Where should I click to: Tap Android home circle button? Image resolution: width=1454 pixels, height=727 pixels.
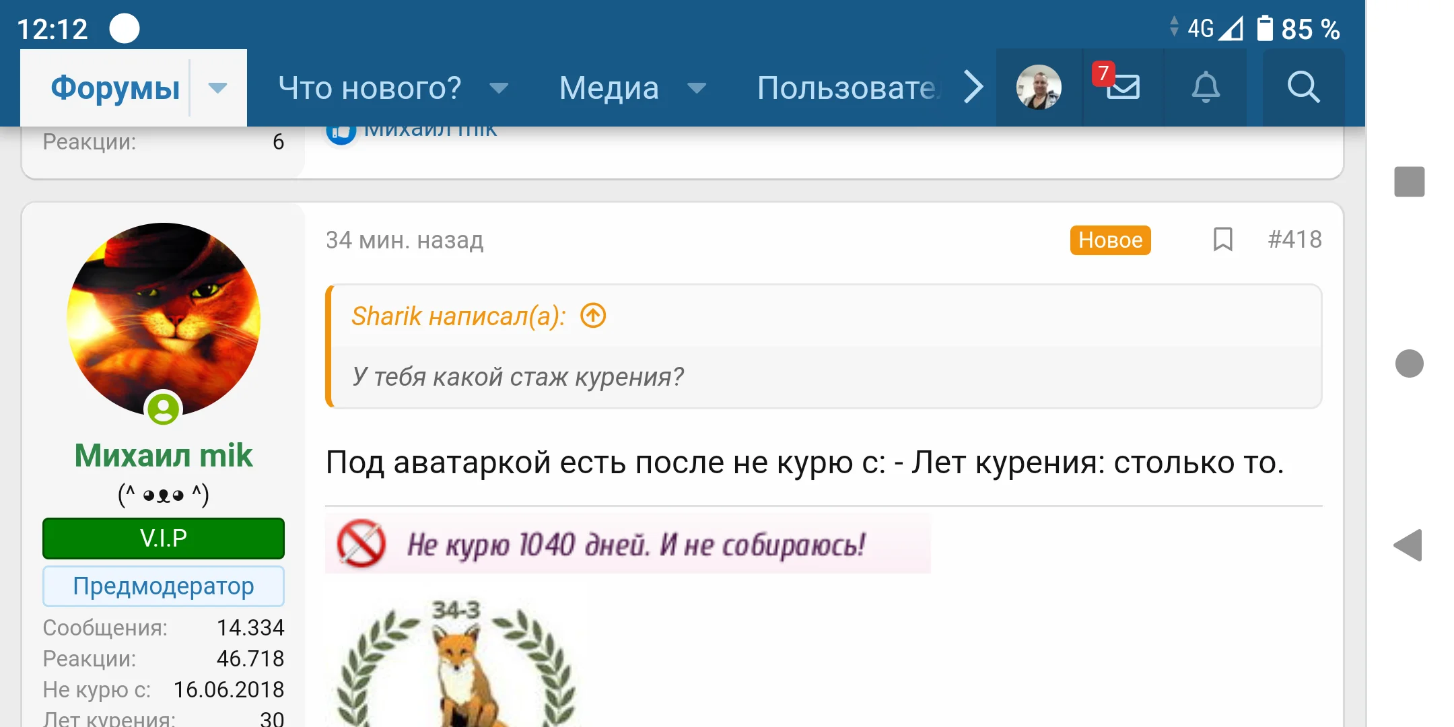tap(1409, 363)
